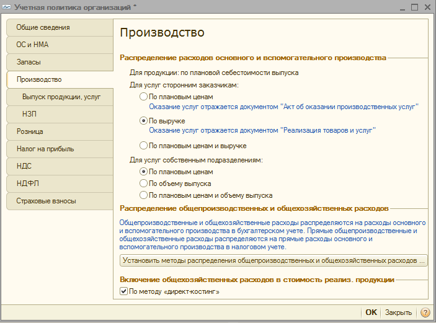Open 'Выпуск продукции, услуг' sub-tab
Image resolution: width=436 pixels, height=323 pixels.
coord(60,97)
